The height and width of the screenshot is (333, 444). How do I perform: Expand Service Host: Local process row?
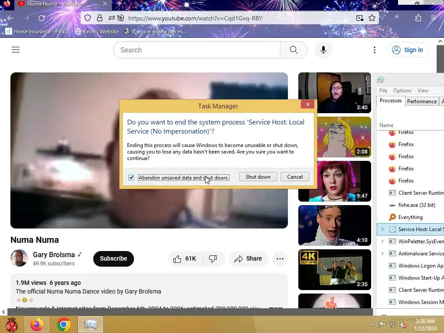[x=382, y=229]
